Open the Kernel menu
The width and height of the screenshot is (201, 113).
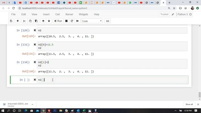point(69,14)
